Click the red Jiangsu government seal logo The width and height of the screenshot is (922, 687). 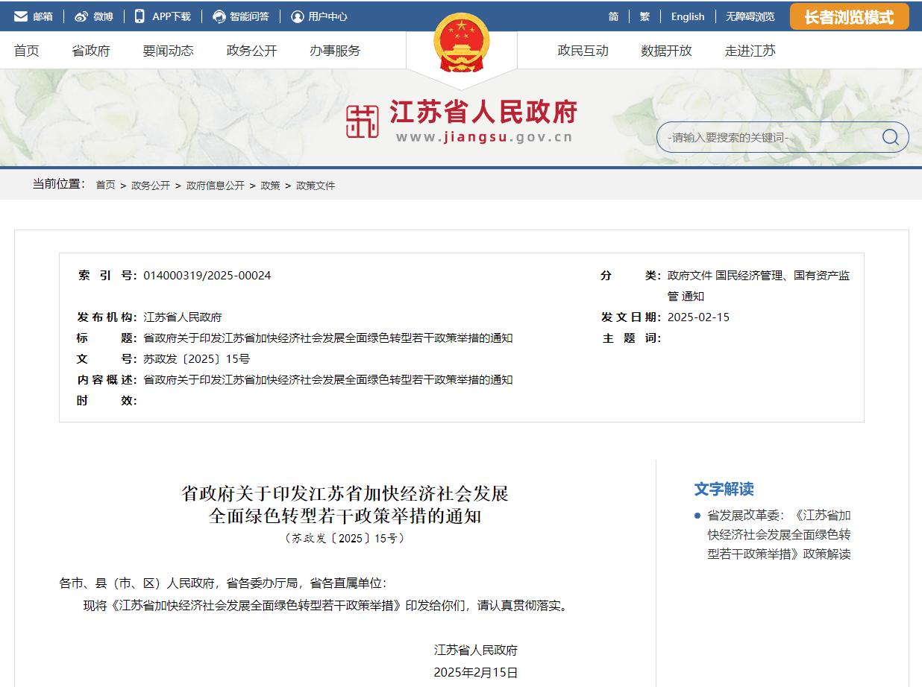click(363, 121)
